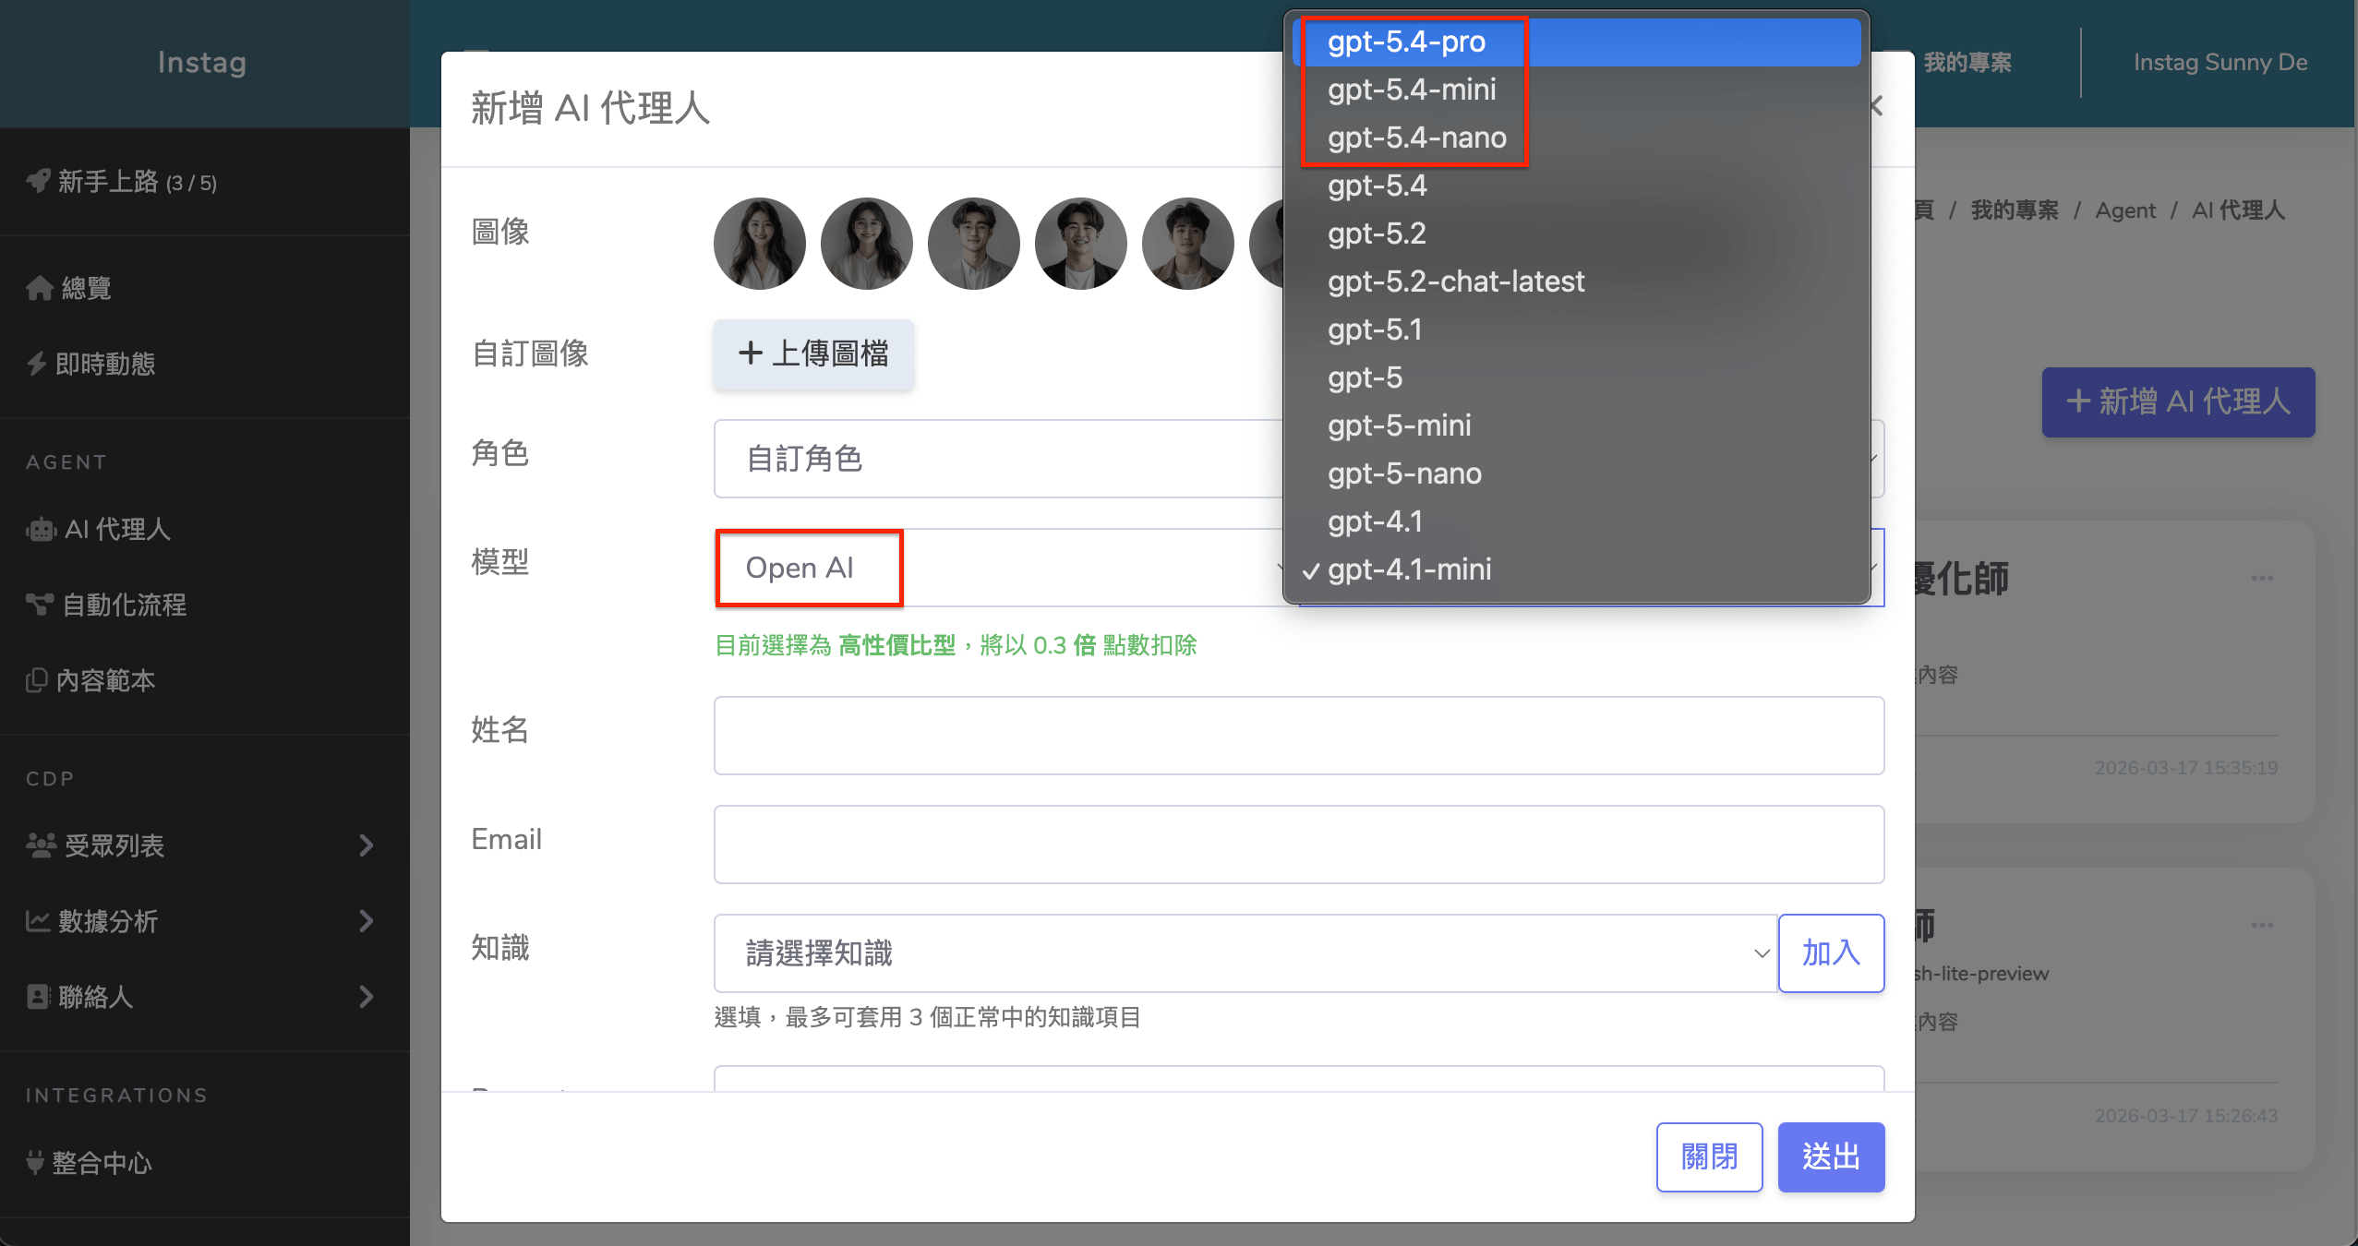
Task: Select the third avatar with glasses
Action: (973, 244)
